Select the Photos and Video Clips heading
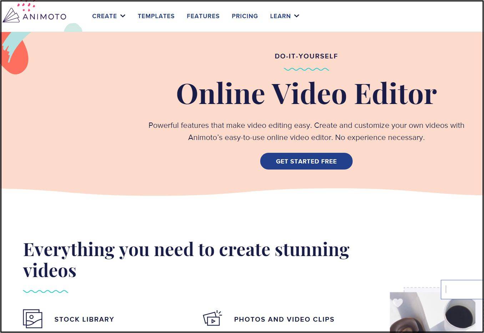This screenshot has height=333, width=484. tap(284, 319)
